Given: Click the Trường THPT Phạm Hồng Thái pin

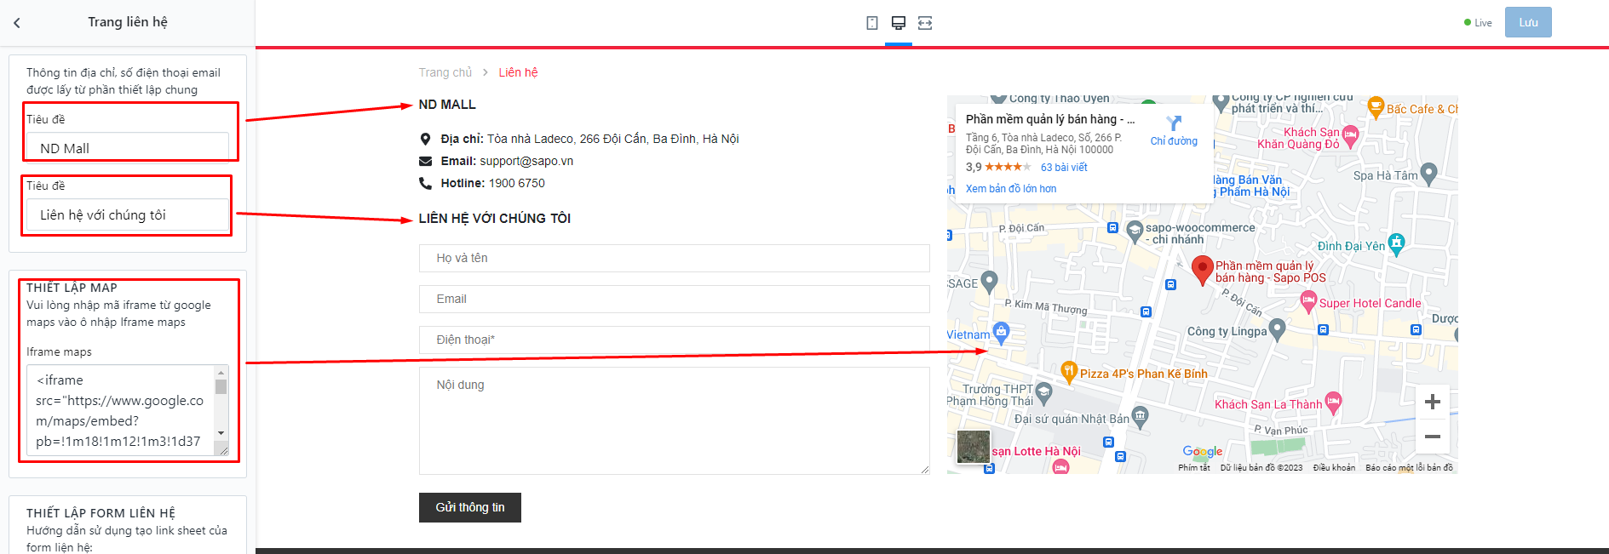Looking at the screenshot, I should [x=1044, y=393].
